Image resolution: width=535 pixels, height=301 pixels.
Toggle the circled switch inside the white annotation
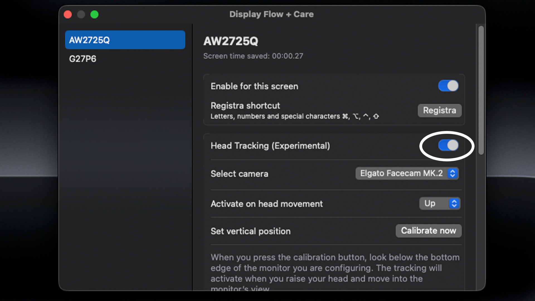tap(448, 145)
